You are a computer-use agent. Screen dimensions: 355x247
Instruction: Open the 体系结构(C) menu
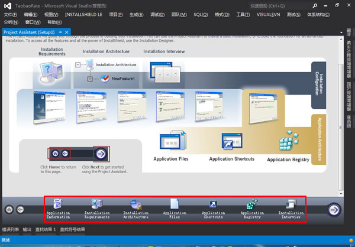318,15
